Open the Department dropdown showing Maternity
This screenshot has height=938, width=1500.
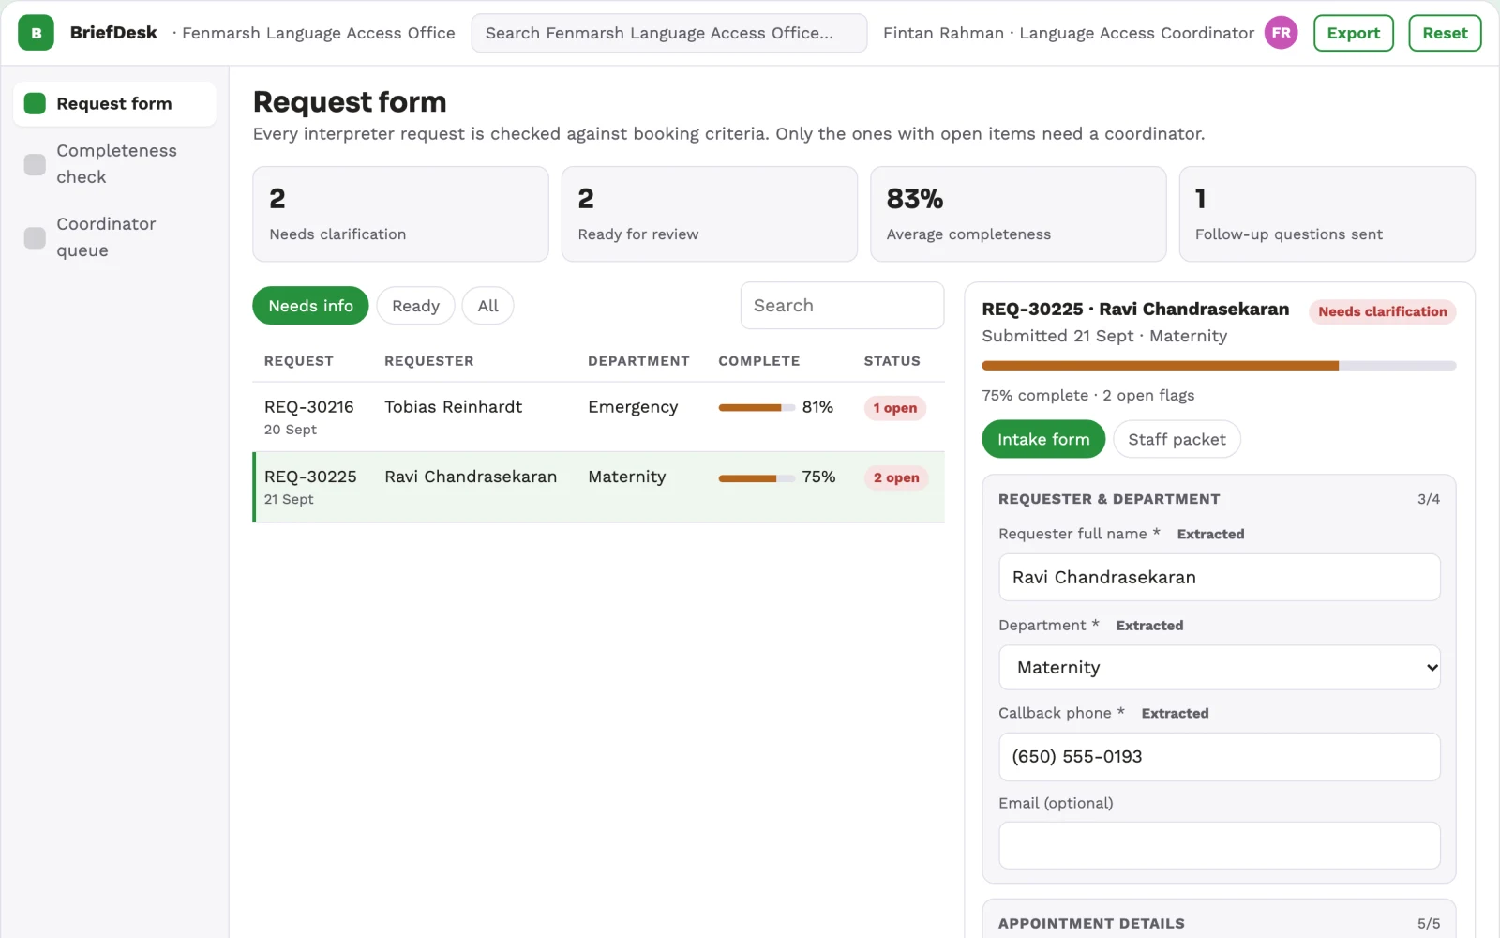[x=1219, y=668]
